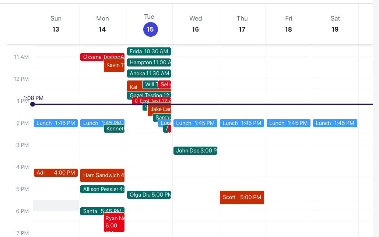Open the Will event on Tuesday
The width and height of the screenshot is (379, 237).
(150, 85)
